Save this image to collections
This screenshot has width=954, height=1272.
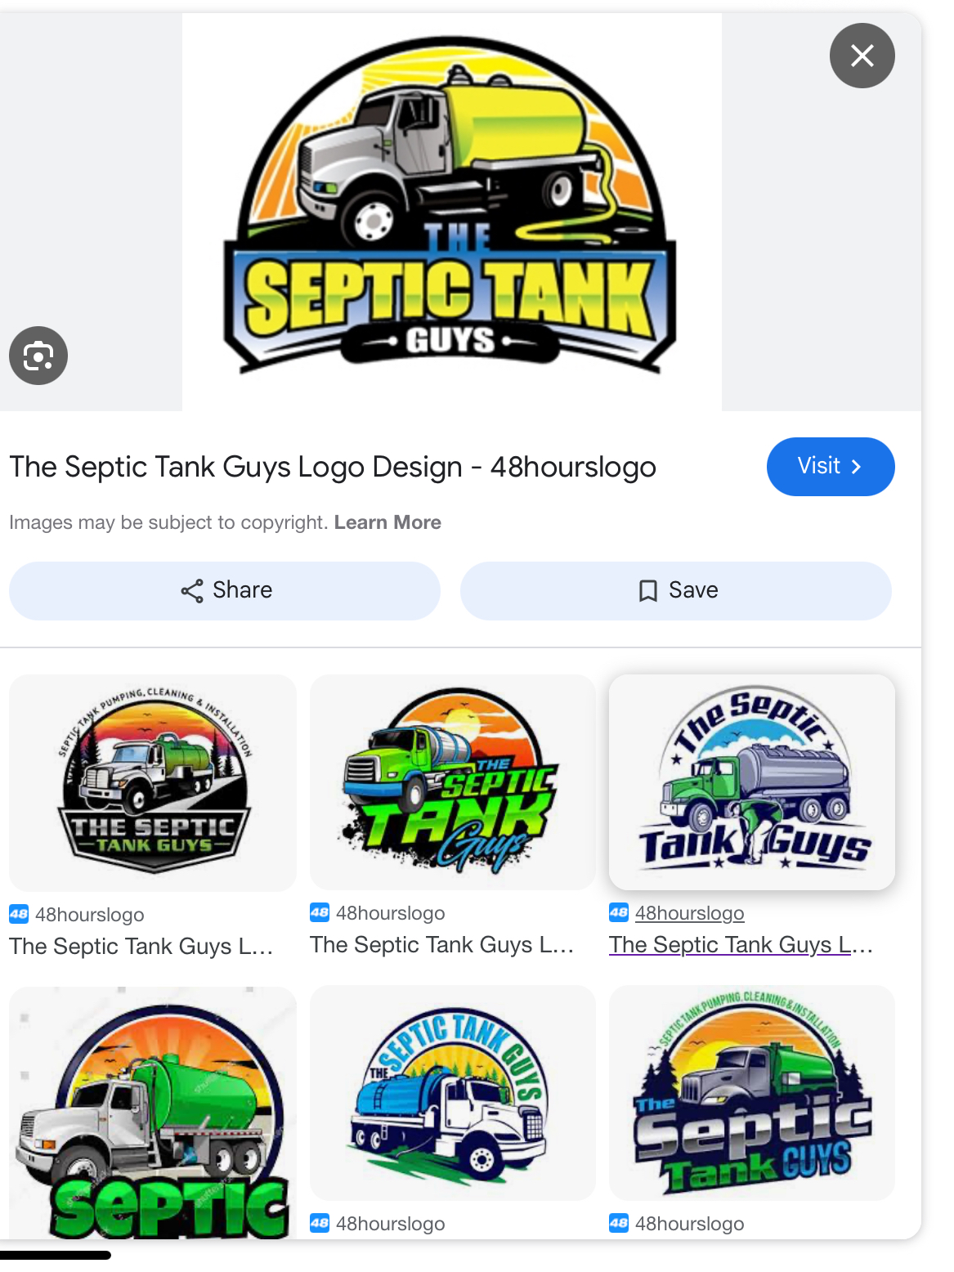pos(676,591)
